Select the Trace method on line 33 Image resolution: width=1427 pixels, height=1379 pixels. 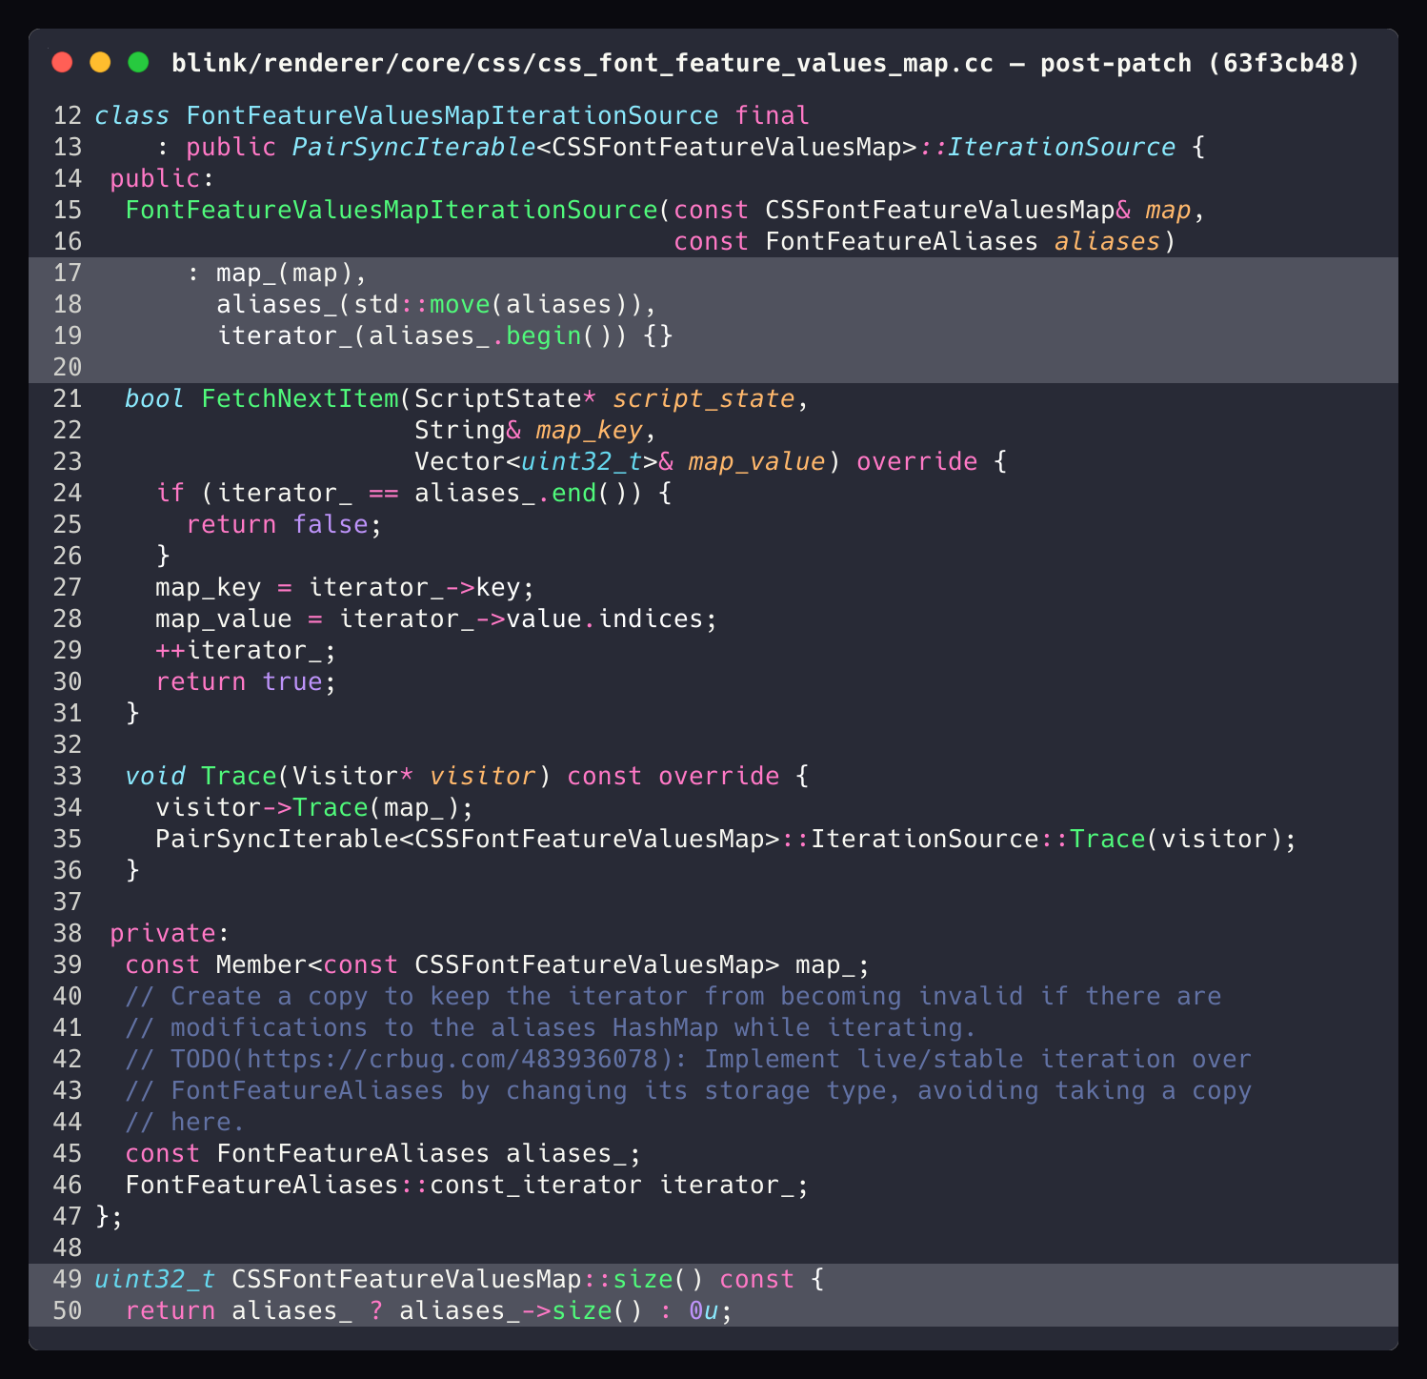pyautogui.click(x=239, y=776)
